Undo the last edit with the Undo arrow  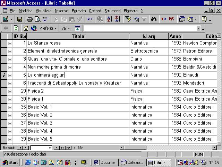[x=90, y=19]
